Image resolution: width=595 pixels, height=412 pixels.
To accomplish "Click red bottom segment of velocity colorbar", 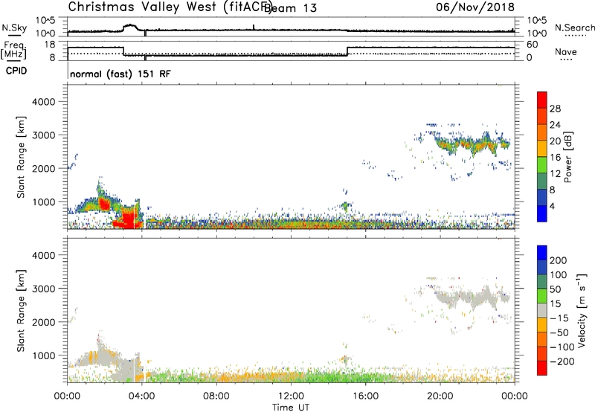I will (542, 368).
